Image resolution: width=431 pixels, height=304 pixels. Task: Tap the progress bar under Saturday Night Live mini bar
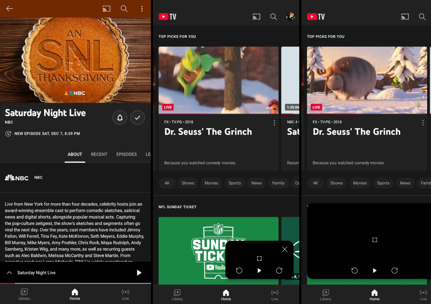coord(75,283)
